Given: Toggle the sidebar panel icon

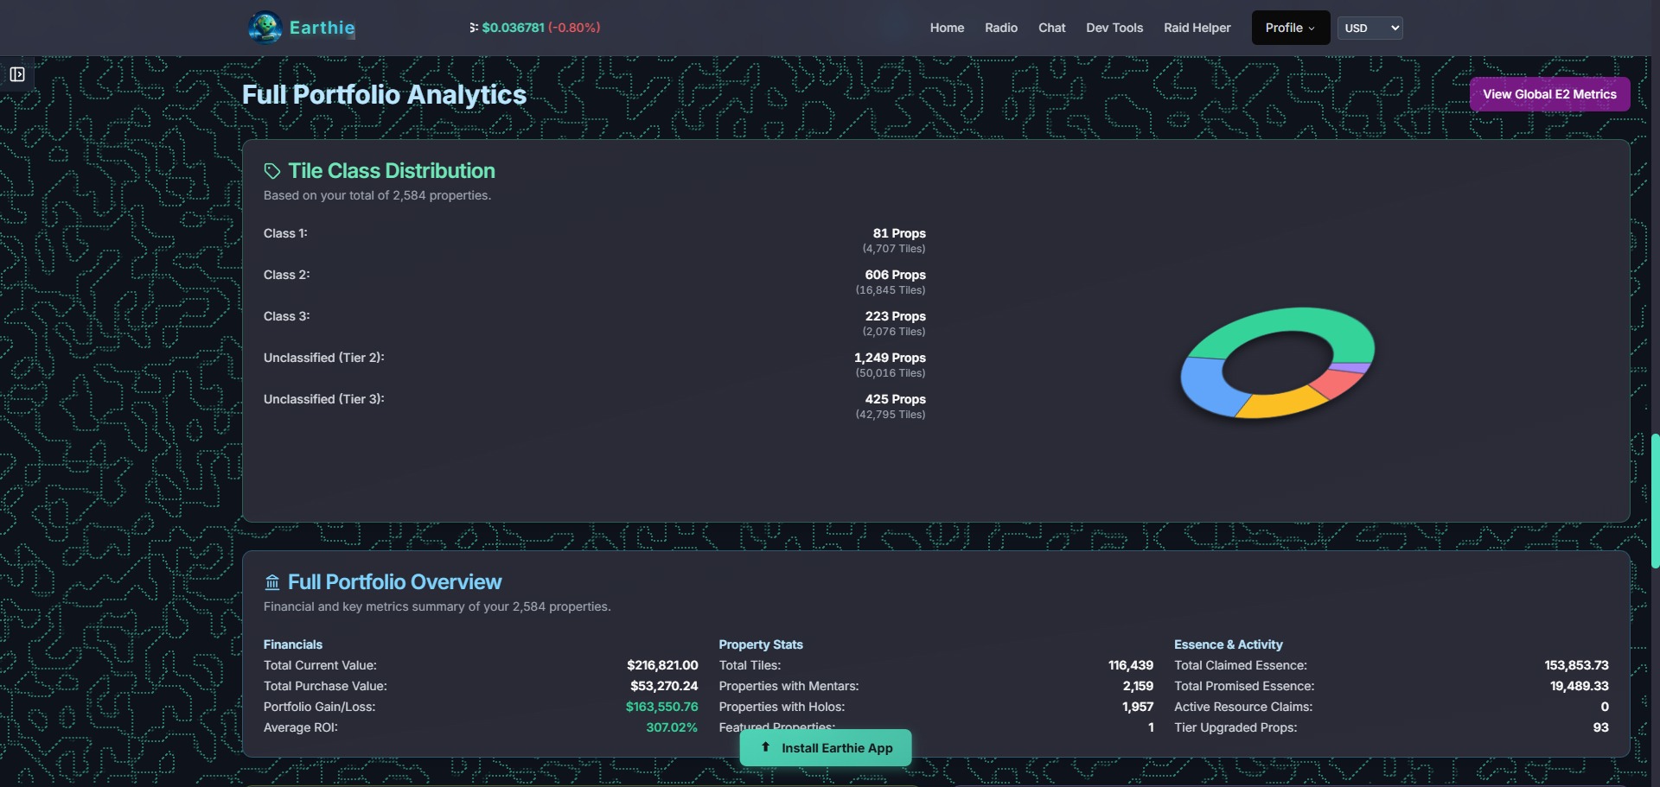Looking at the screenshot, I should (x=17, y=74).
